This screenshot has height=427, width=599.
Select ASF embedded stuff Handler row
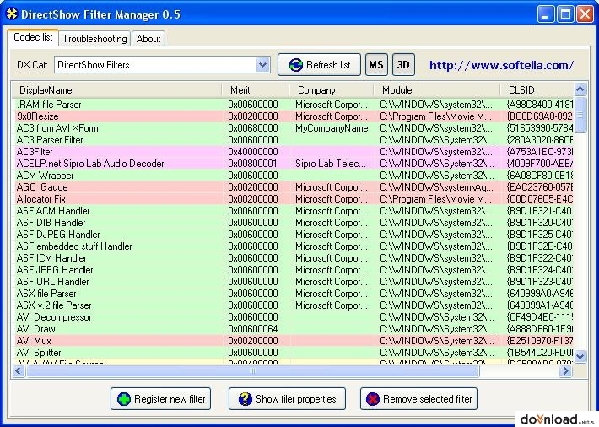(293, 246)
